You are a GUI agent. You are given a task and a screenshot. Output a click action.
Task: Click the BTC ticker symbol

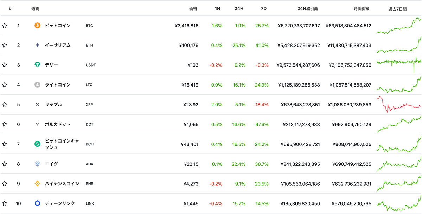click(89, 26)
